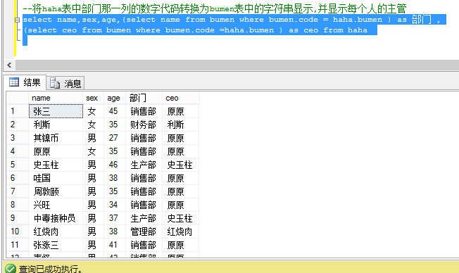Select age cell 41 in row 11
This screenshot has height=273, width=459.
point(115,245)
